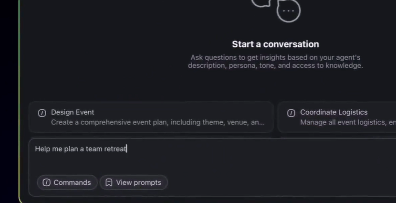
Task: Click the 'Start a conversation' heading
Action: pyautogui.click(x=275, y=44)
